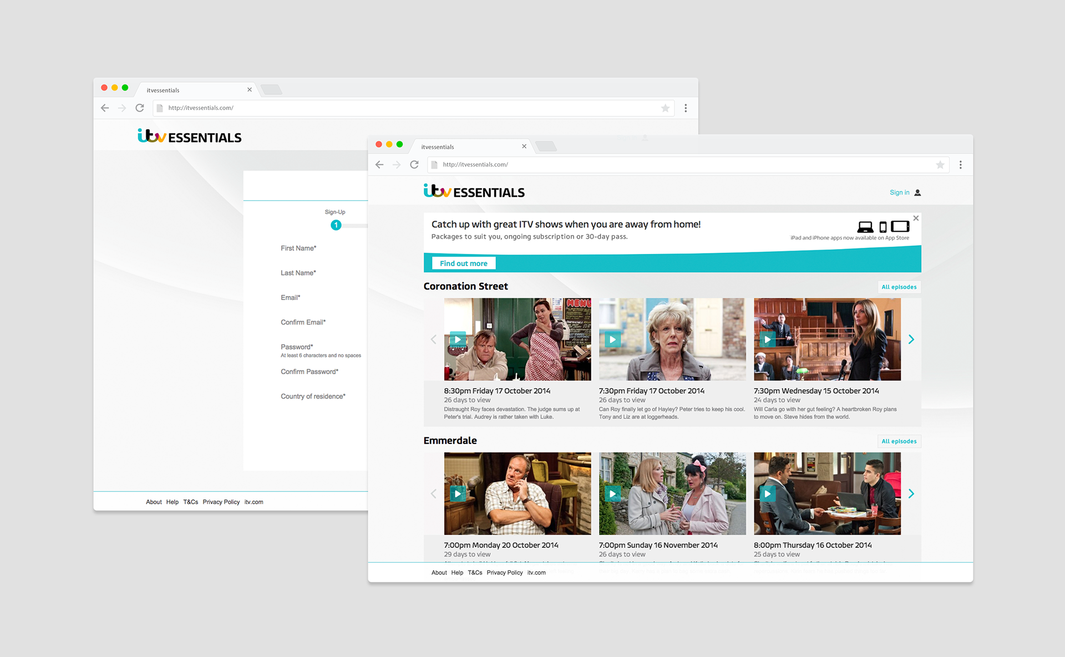Image resolution: width=1065 pixels, height=657 pixels.
Task: Click phone device icon in banner
Action: click(x=883, y=227)
